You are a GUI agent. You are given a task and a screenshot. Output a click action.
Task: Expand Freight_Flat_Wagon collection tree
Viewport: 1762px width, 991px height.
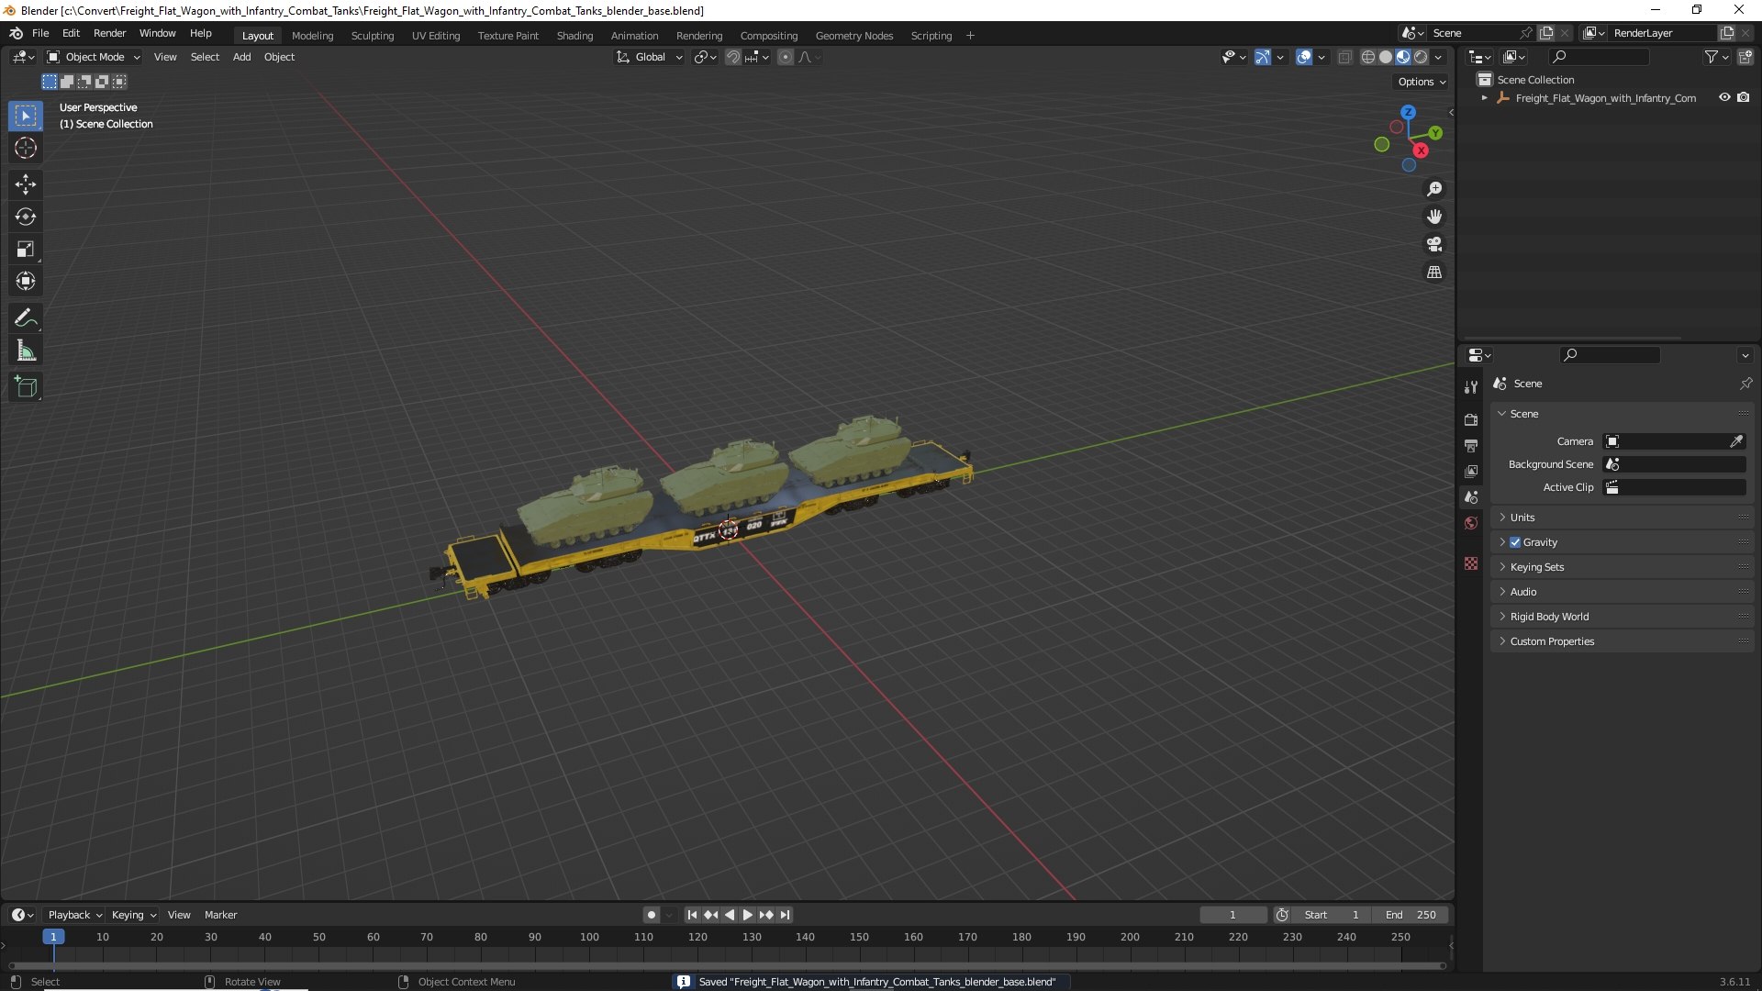point(1484,97)
